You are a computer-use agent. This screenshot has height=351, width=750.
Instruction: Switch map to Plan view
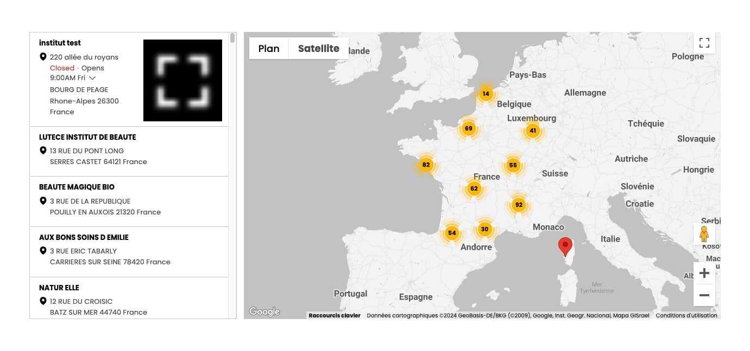(269, 48)
